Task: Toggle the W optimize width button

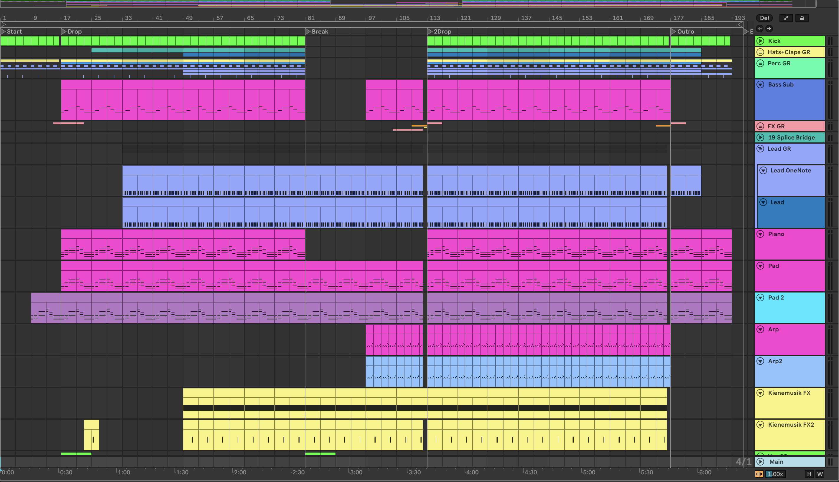Action: point(820,474)
